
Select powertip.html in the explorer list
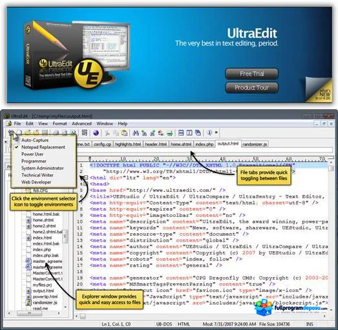coord(45,296)
